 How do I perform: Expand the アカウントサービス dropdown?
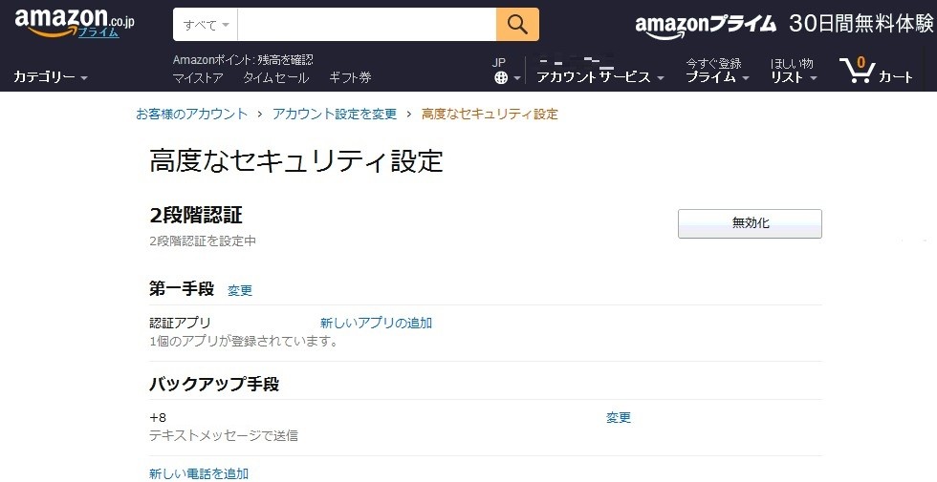click(600, 77)
